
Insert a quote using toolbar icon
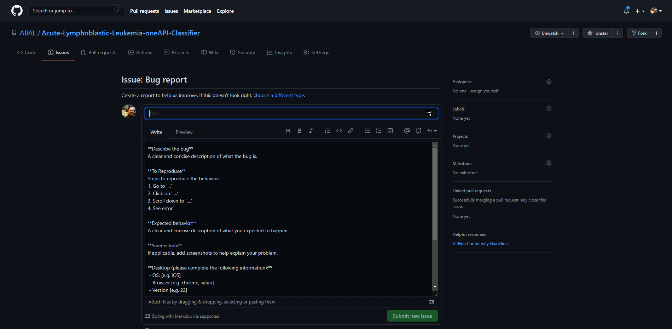[328, 131]
